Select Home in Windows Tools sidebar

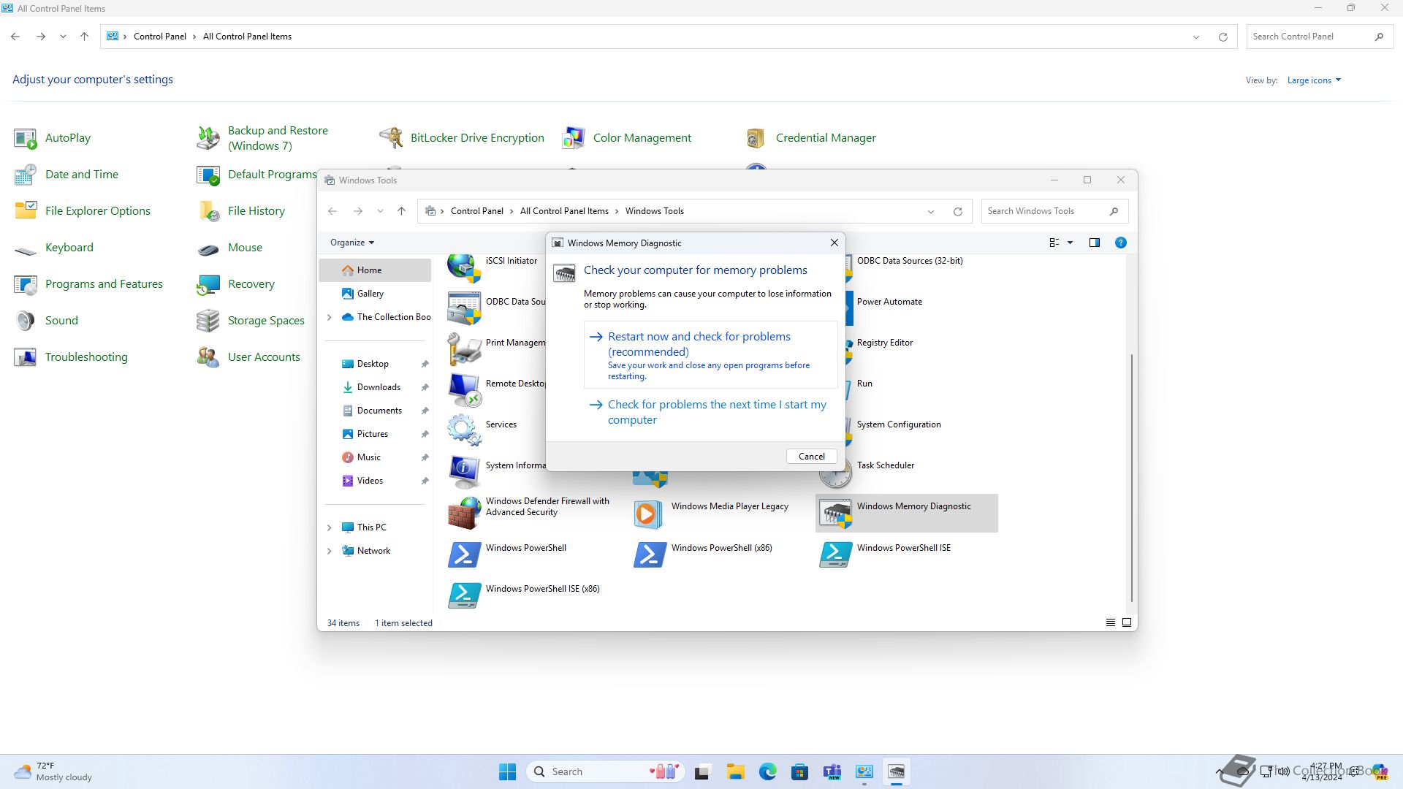tap(376, 270)
